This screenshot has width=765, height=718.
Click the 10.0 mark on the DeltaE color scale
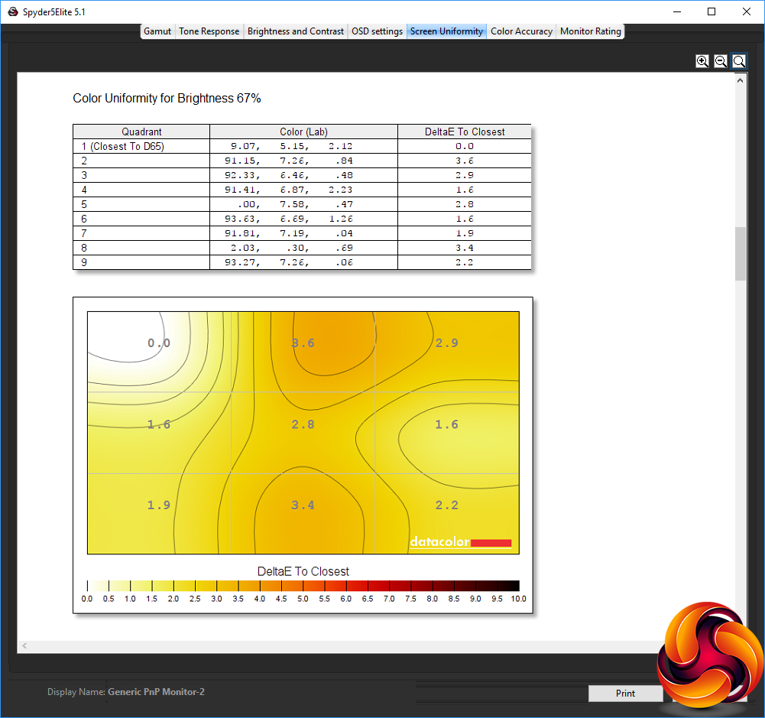coord(518,599)
